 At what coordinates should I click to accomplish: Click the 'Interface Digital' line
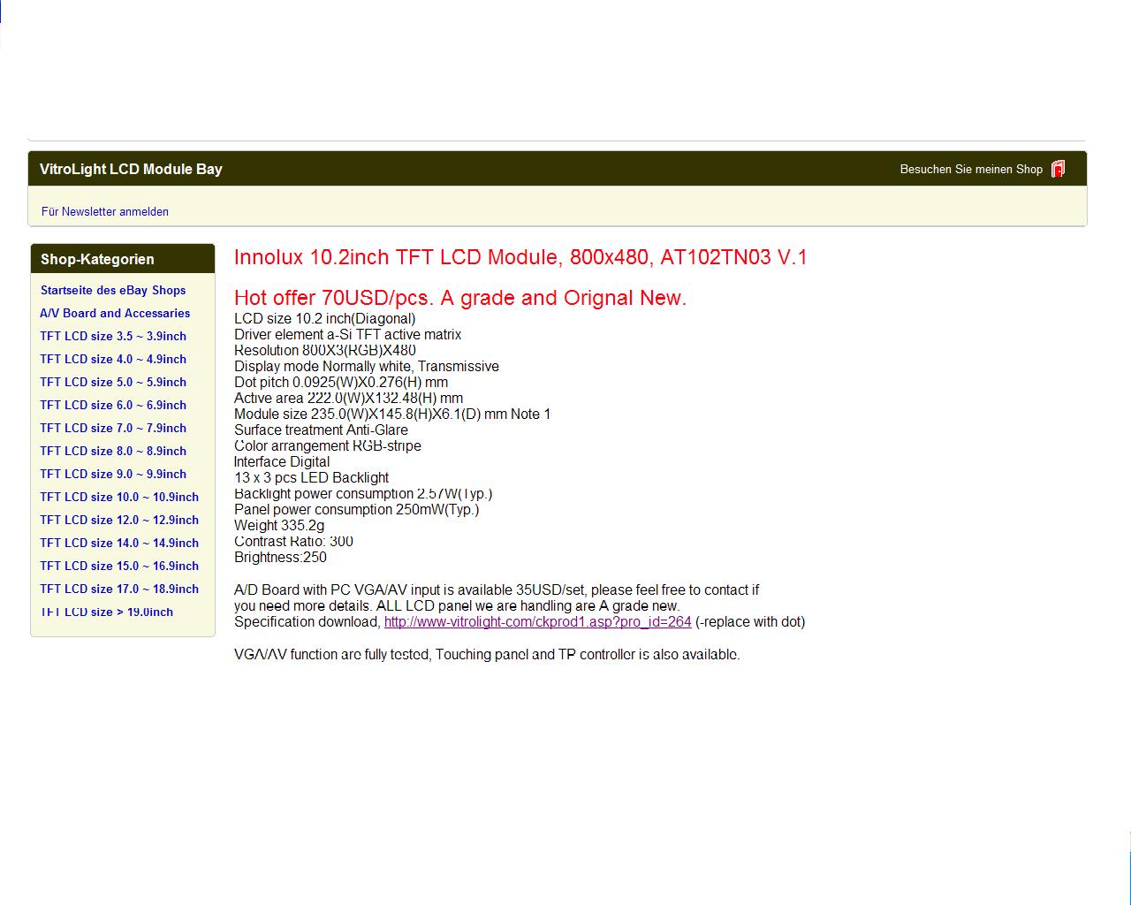pos(282,461)
